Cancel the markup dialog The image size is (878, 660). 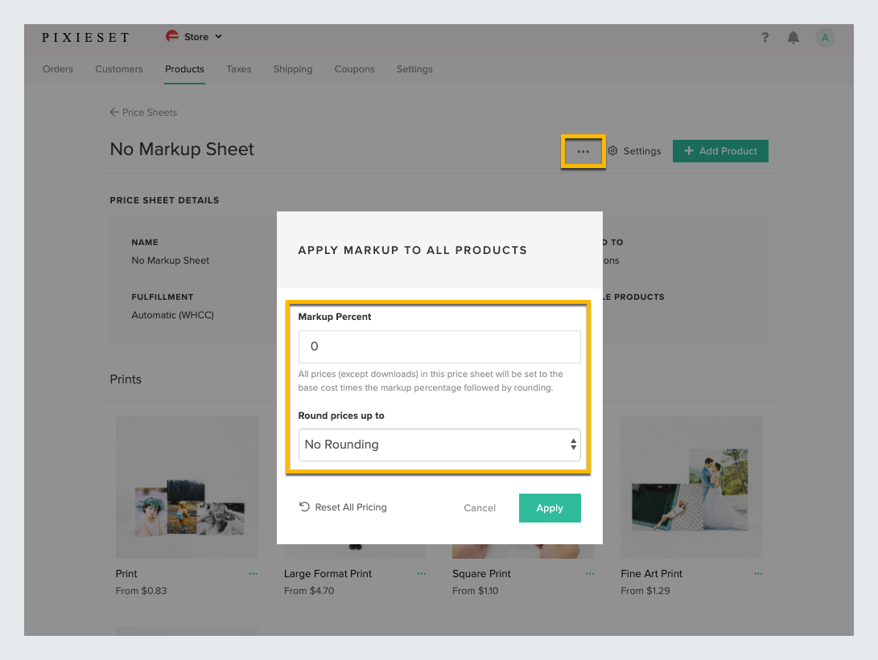[480, 508]
